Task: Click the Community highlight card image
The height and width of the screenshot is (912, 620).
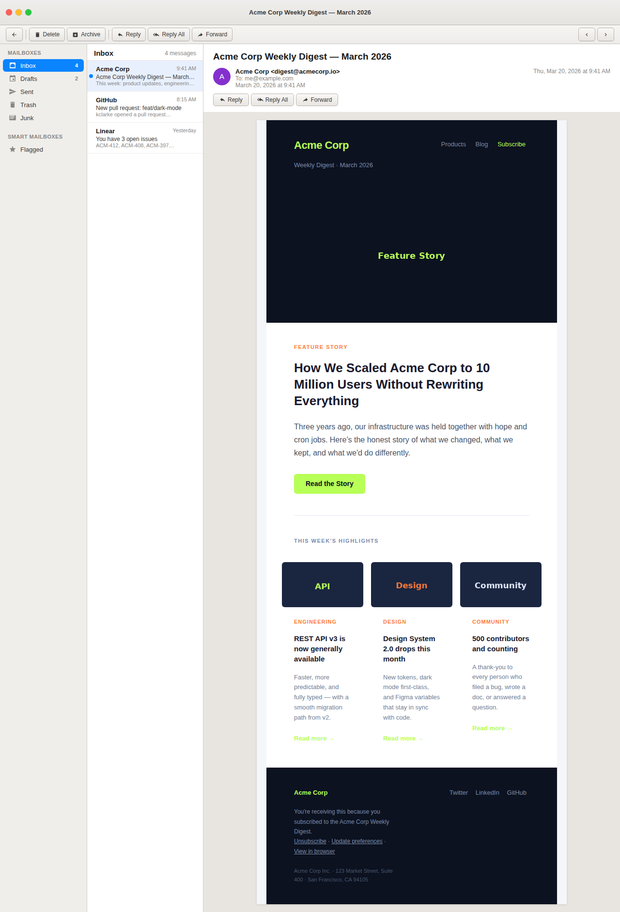Action: click(501, 584)
